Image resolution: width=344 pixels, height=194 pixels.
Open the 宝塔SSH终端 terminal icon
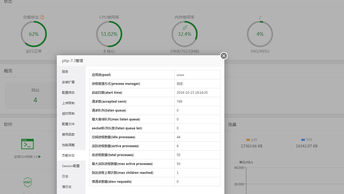pyautogui.click(x=27, y=144)
